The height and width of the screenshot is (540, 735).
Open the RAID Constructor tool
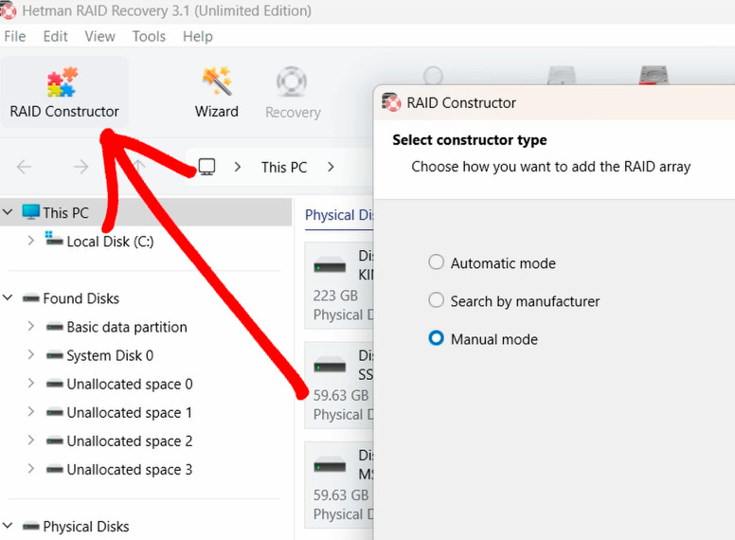tap(64, 93)
